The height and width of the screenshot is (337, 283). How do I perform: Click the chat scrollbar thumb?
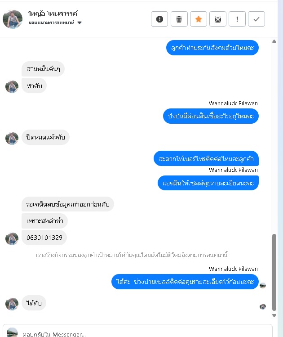tap(274, 272)
